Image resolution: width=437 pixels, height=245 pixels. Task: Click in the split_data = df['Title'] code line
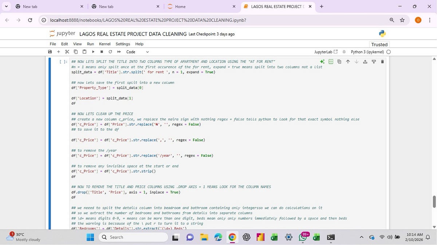point(143,72)
